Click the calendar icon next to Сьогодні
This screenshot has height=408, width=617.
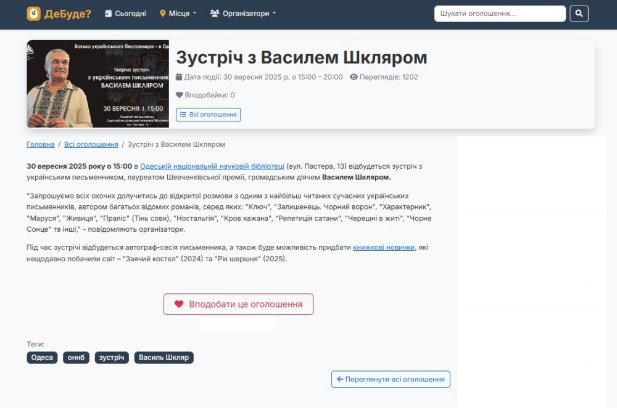109,14
